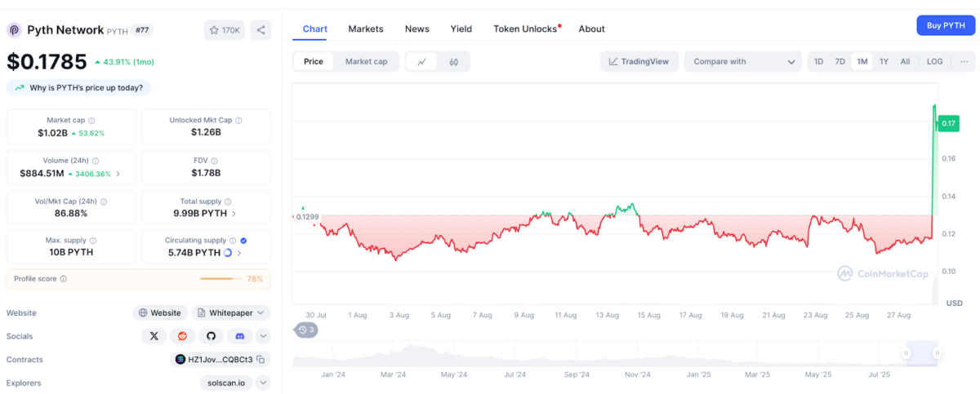Open the News tab
The image size is (980, 394).
coord(417,29)
